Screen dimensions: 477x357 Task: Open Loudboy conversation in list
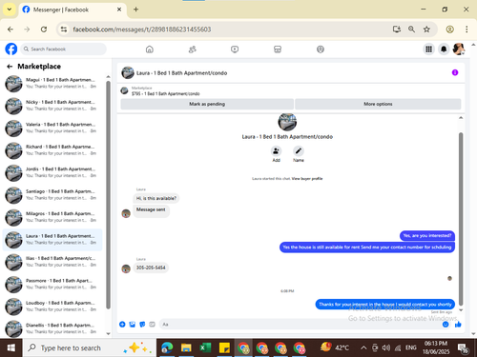[x=52, y=307]
